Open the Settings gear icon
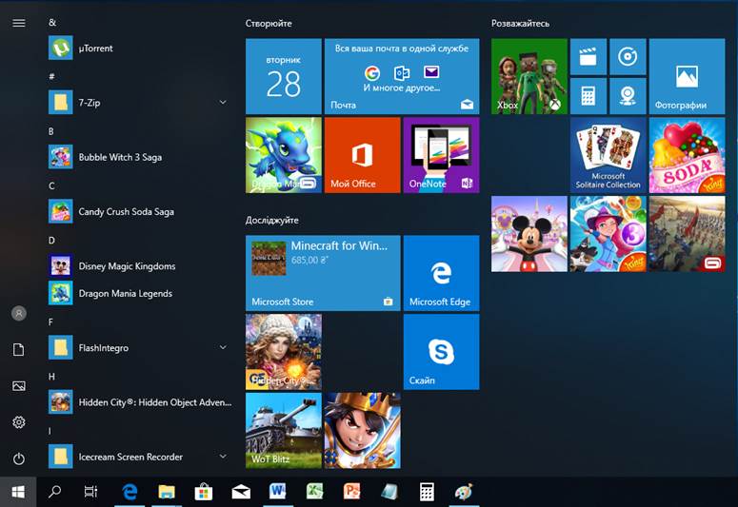The image size is (738, 507). pos(19,422)
